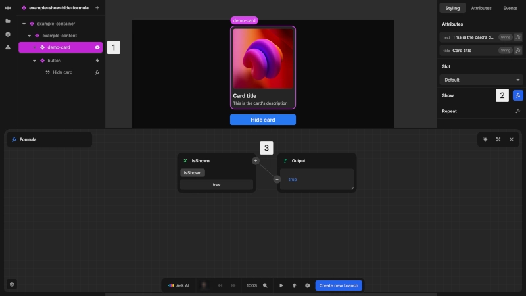The image size is (526, 296).
Task: Click the Output node true value
Action: coord(293,179)
